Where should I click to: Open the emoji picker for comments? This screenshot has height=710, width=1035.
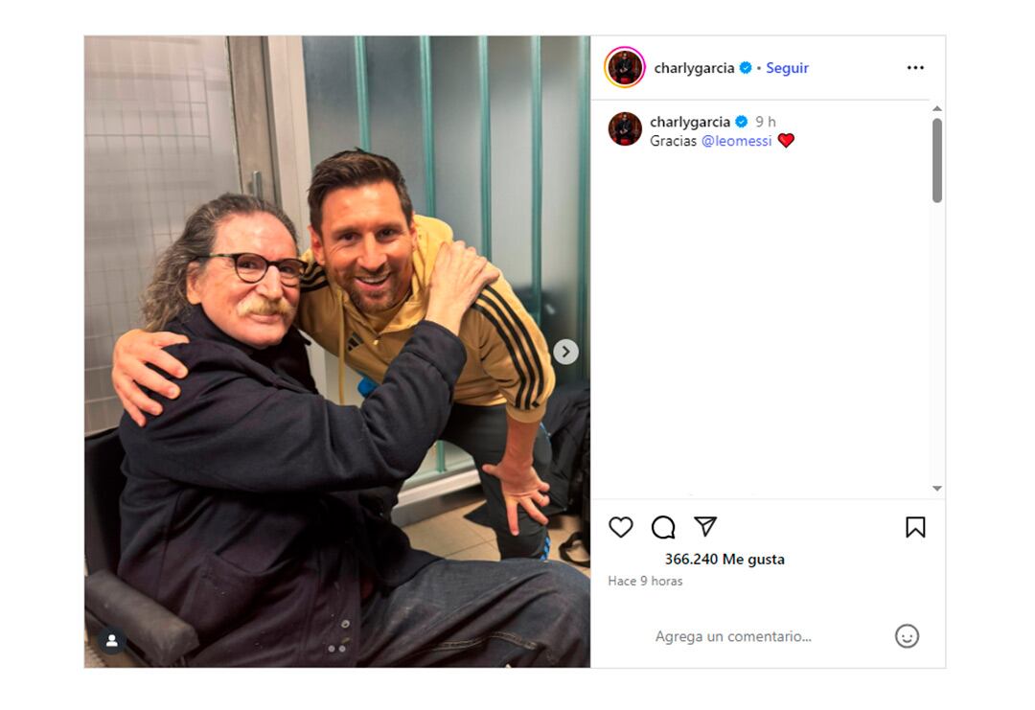907,636
